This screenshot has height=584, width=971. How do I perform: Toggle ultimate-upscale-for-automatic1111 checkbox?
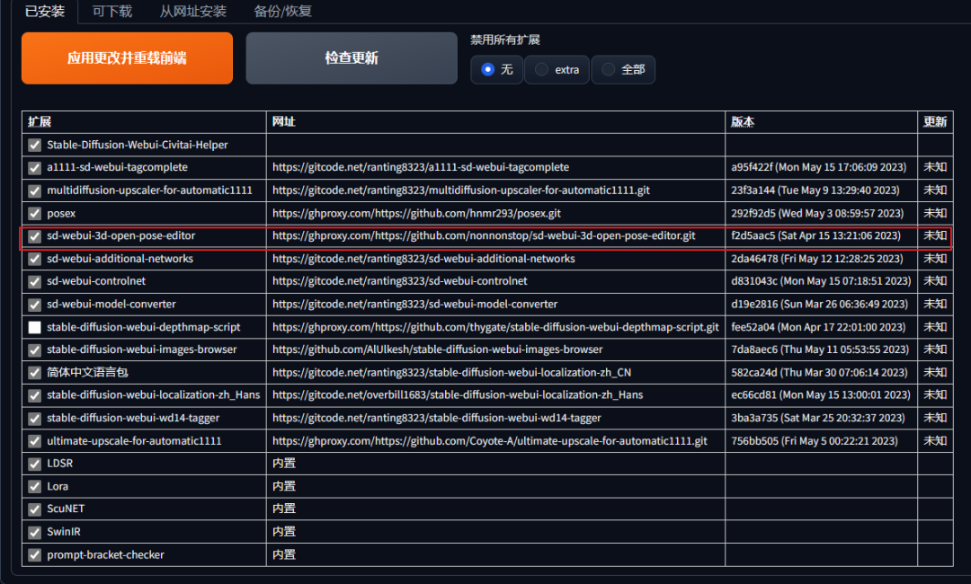(35, 441)
